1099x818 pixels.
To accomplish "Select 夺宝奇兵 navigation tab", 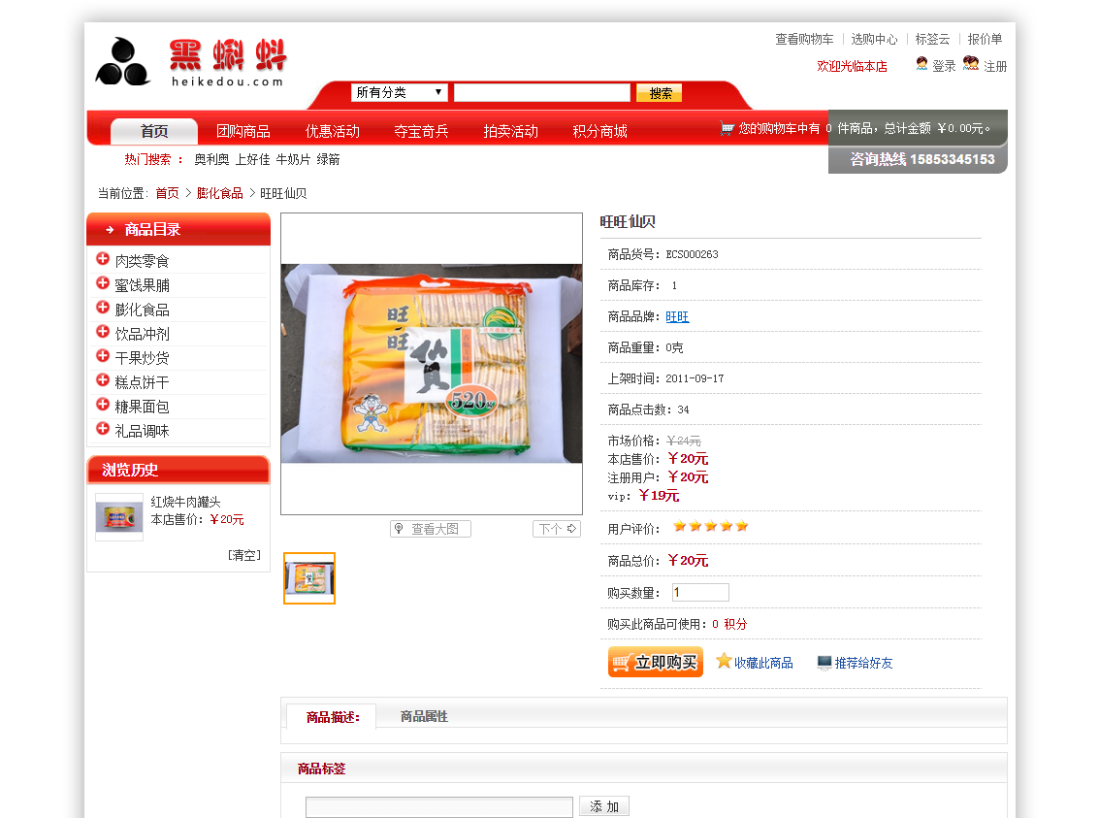I will pos(421,131).
